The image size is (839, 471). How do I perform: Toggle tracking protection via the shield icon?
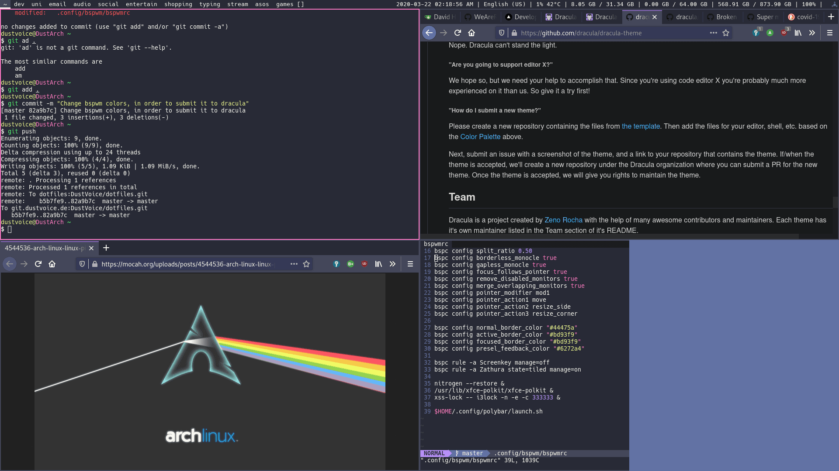coord(501,33)
